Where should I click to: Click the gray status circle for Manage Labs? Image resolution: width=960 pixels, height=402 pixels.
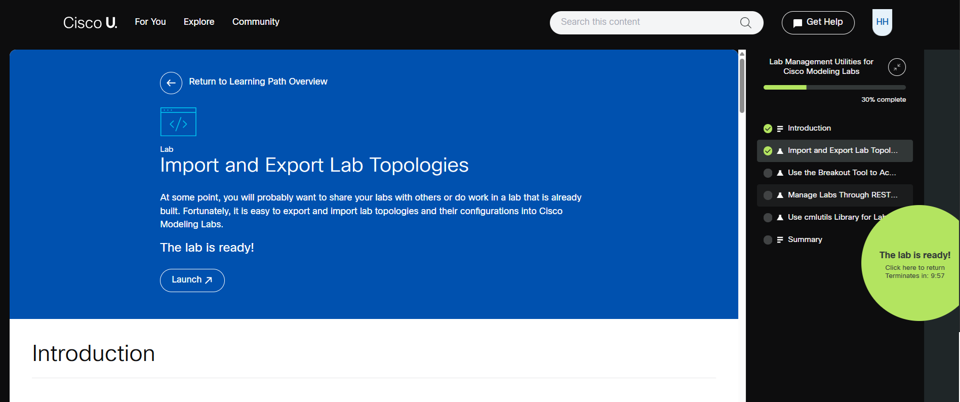768,195
